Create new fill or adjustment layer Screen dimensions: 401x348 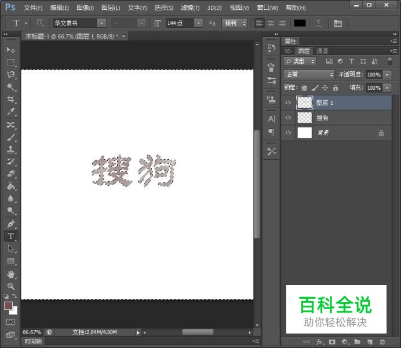click(x=345, y=342)
